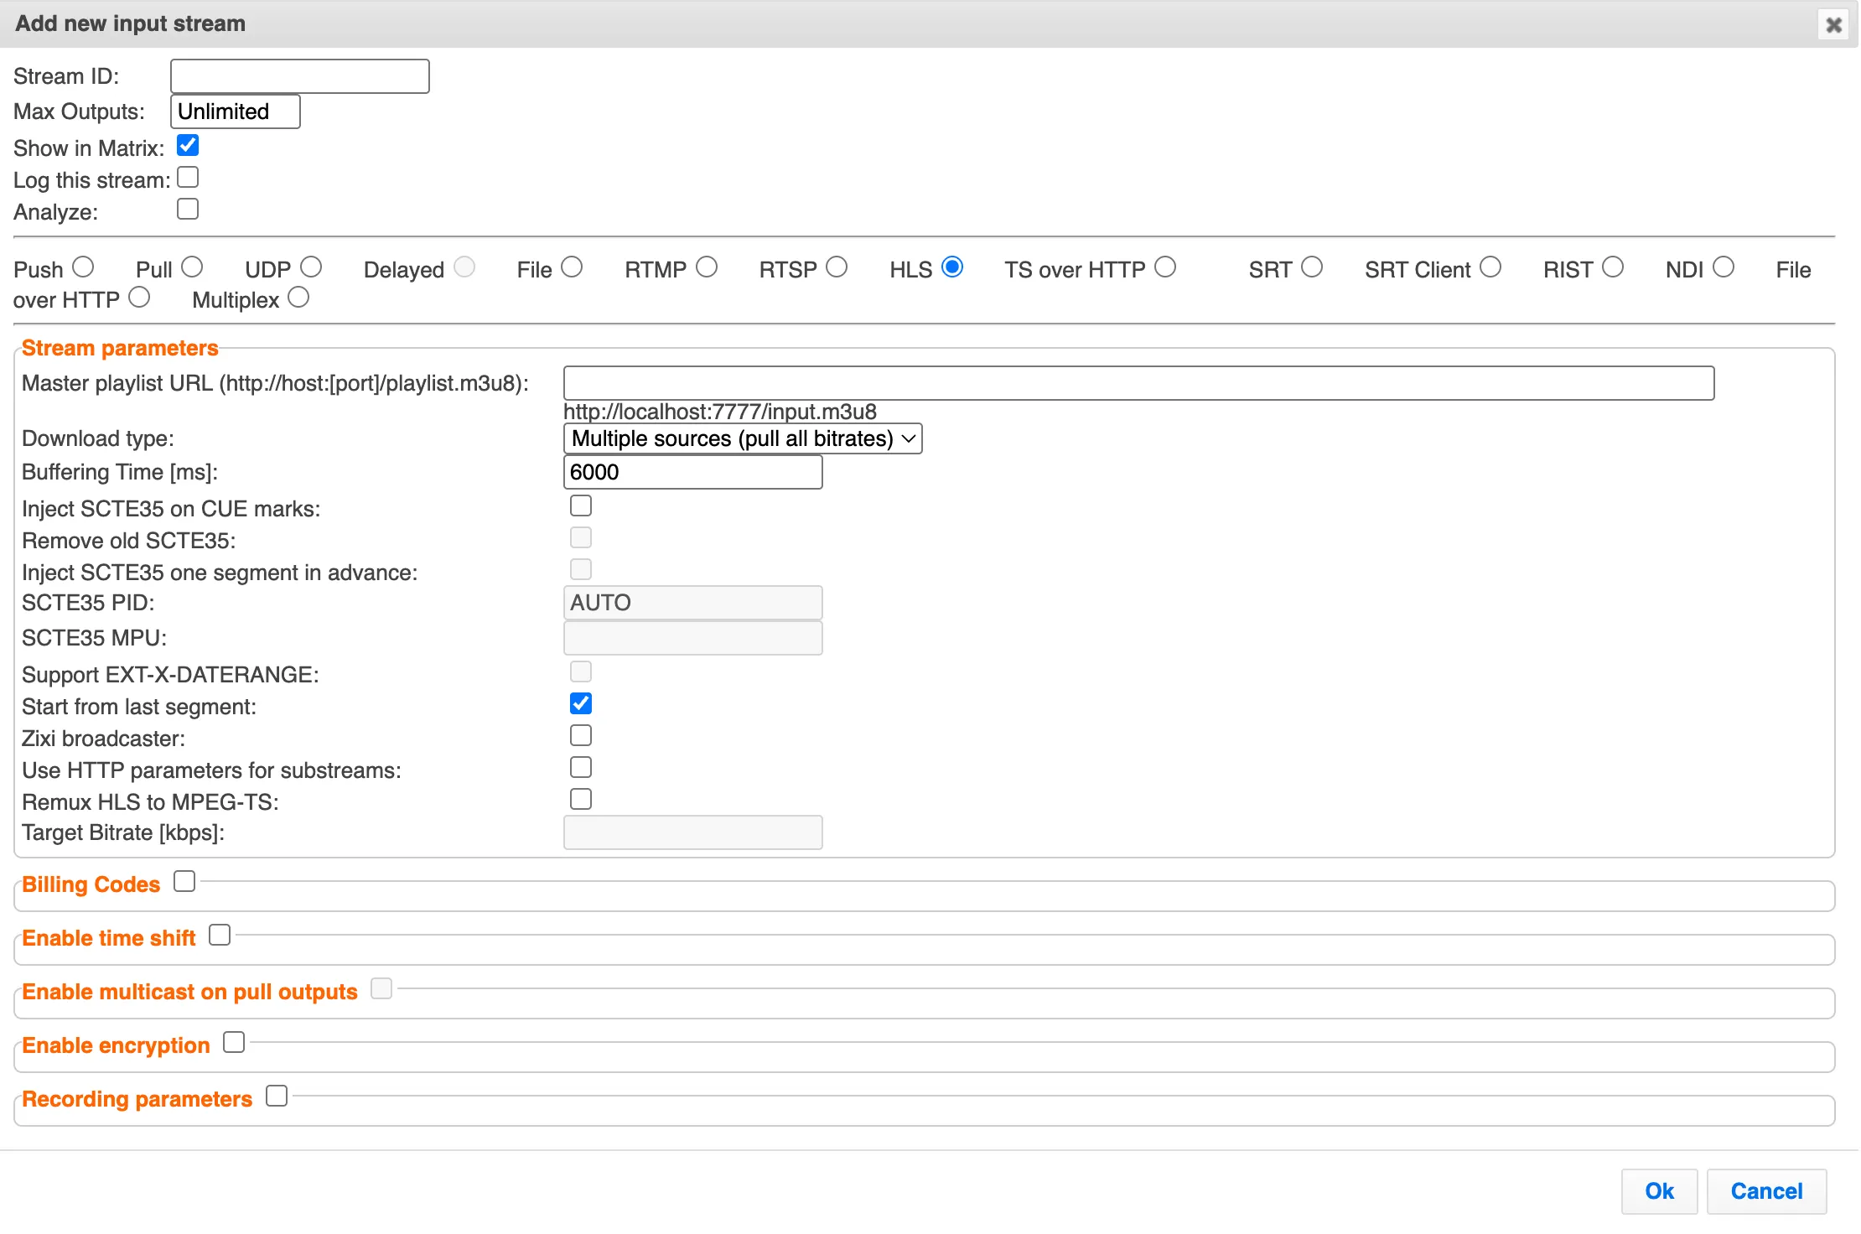This screenshot has width=1861, height=1234.
Task: Select the UDP radio button
Action: 311,267
